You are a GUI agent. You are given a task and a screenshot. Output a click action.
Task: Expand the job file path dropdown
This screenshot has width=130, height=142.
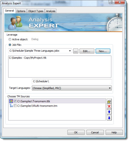70,51
